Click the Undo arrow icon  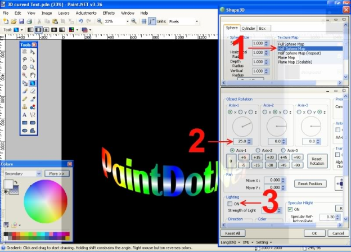tap(81, 21)
